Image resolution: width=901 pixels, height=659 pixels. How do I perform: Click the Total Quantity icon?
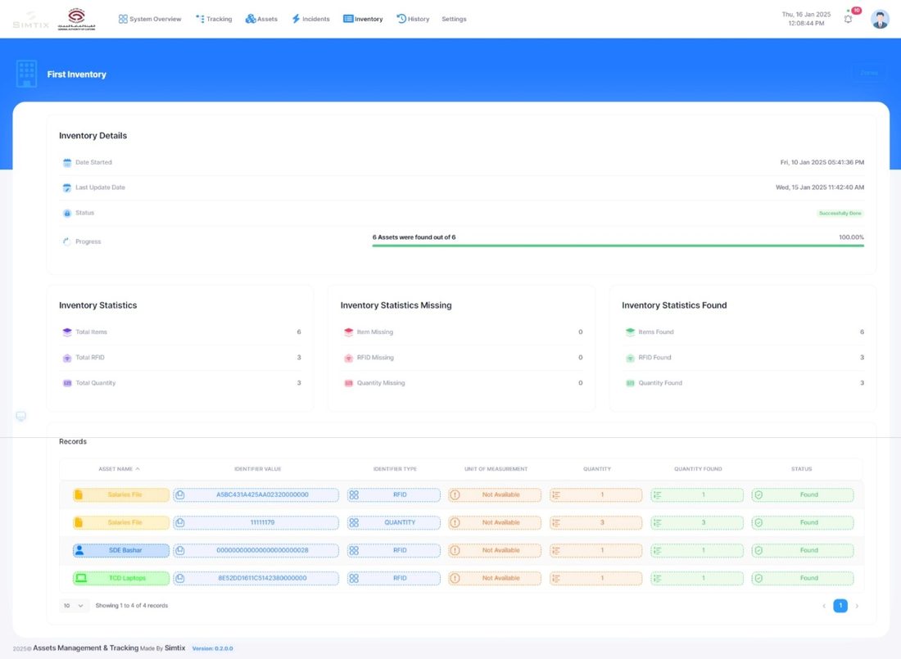pos(67,383)
